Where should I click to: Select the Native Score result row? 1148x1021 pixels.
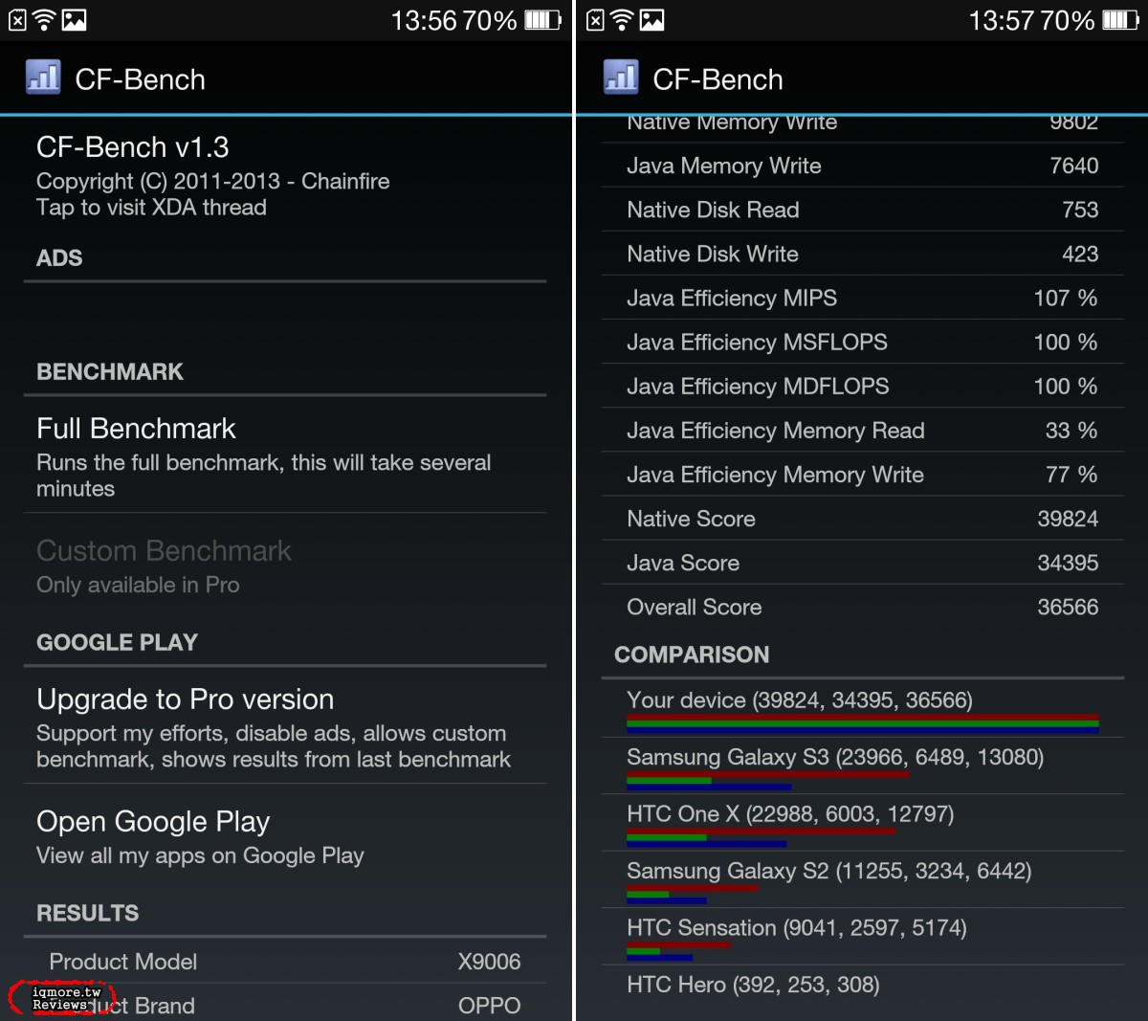(862, 519)
